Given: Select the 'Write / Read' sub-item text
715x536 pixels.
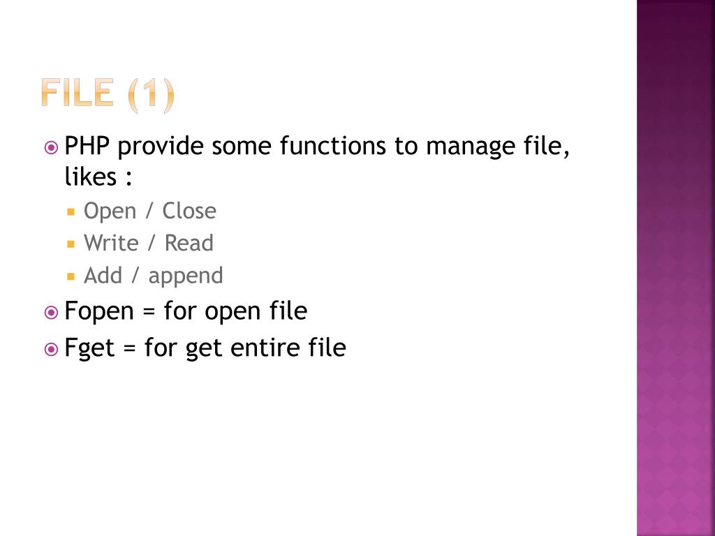Looking at the screenshot, I should click(x=149, y=243).
